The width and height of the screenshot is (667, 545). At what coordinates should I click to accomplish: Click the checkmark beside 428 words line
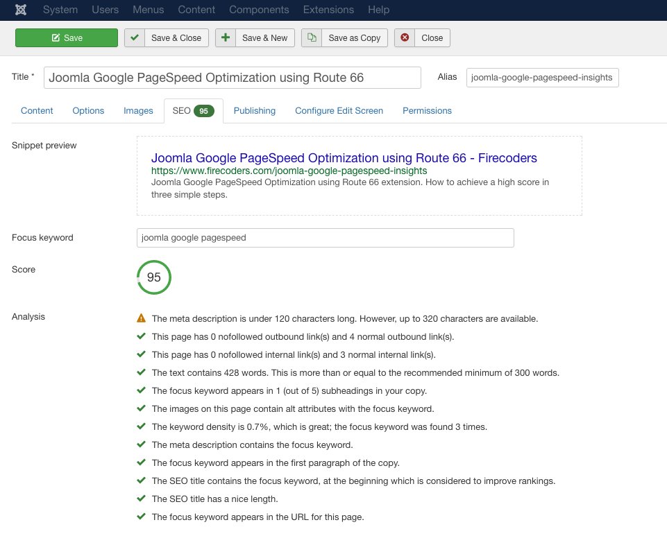tap(141, 372)
